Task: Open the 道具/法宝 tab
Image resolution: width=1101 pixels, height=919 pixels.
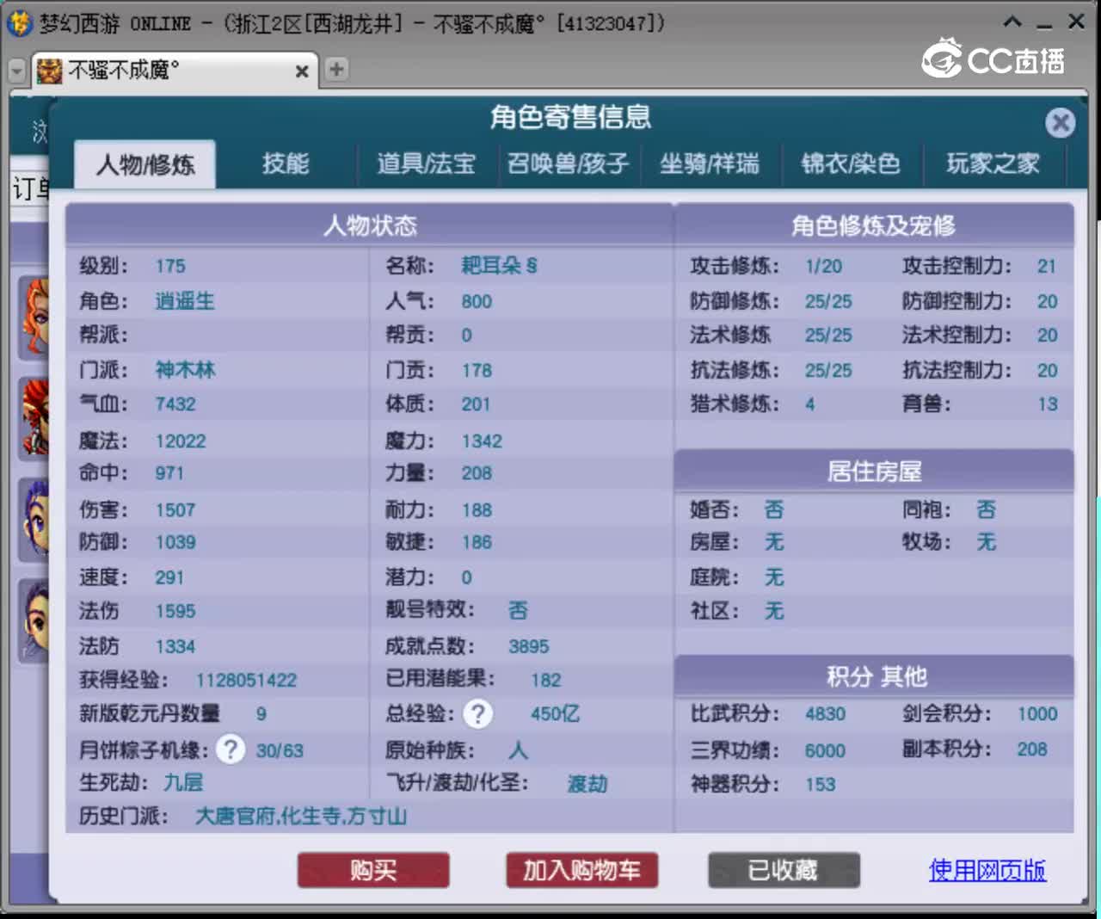Action: [426, 163]
